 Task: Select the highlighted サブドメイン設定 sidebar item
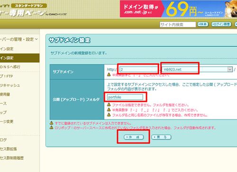(19, 58)
